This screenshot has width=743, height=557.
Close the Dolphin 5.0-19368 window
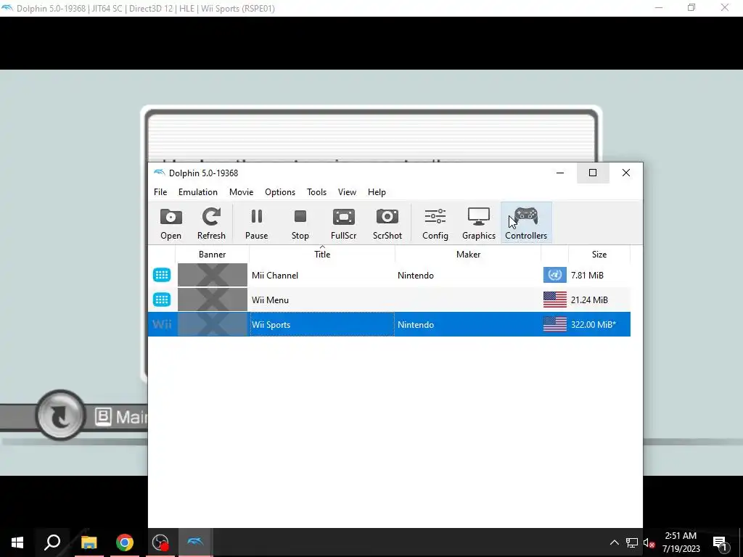tap(626, 173)
